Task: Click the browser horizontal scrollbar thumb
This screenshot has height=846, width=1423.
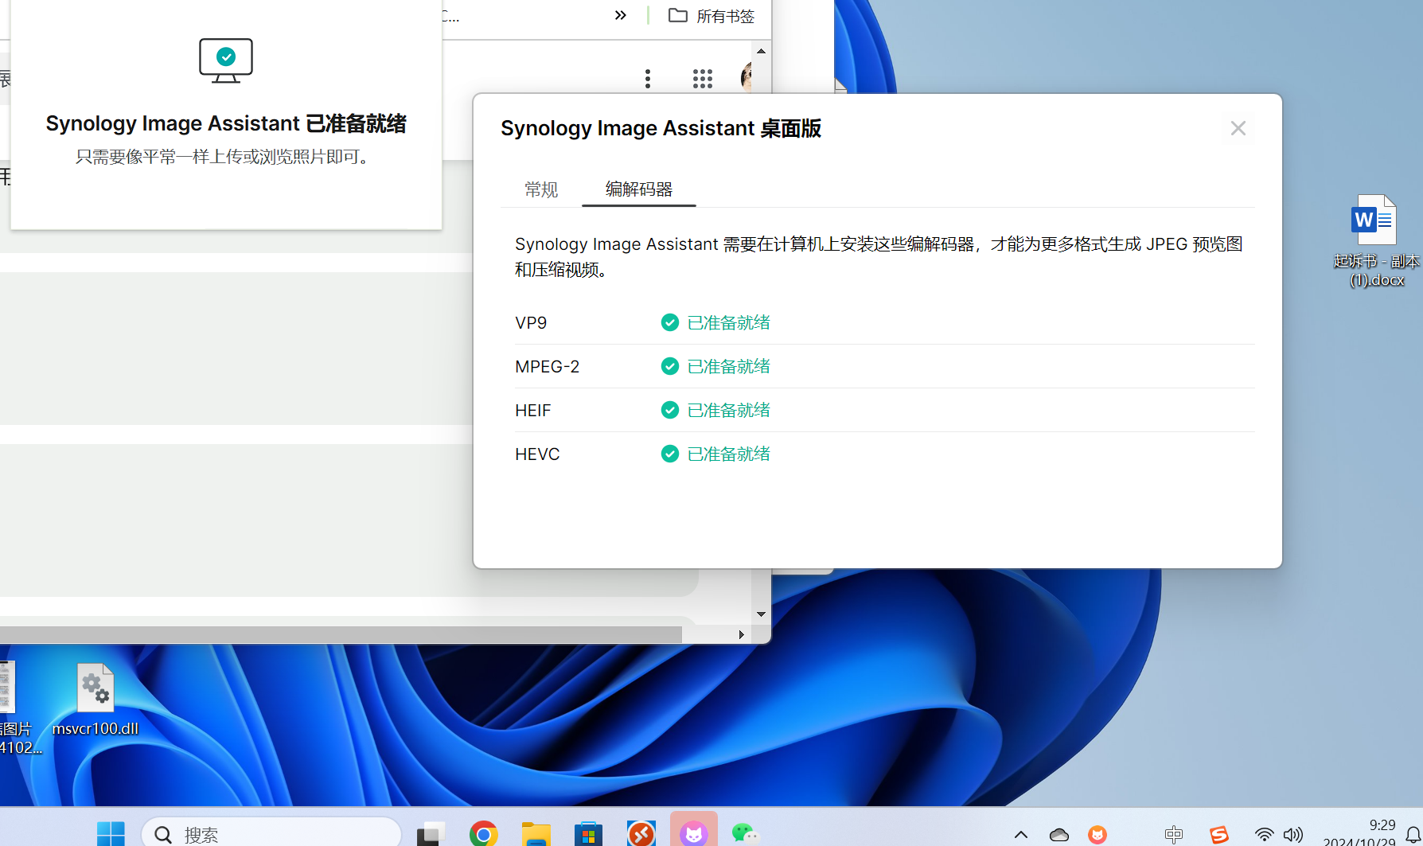Action: pyautogui.click(x=341, y=634)
